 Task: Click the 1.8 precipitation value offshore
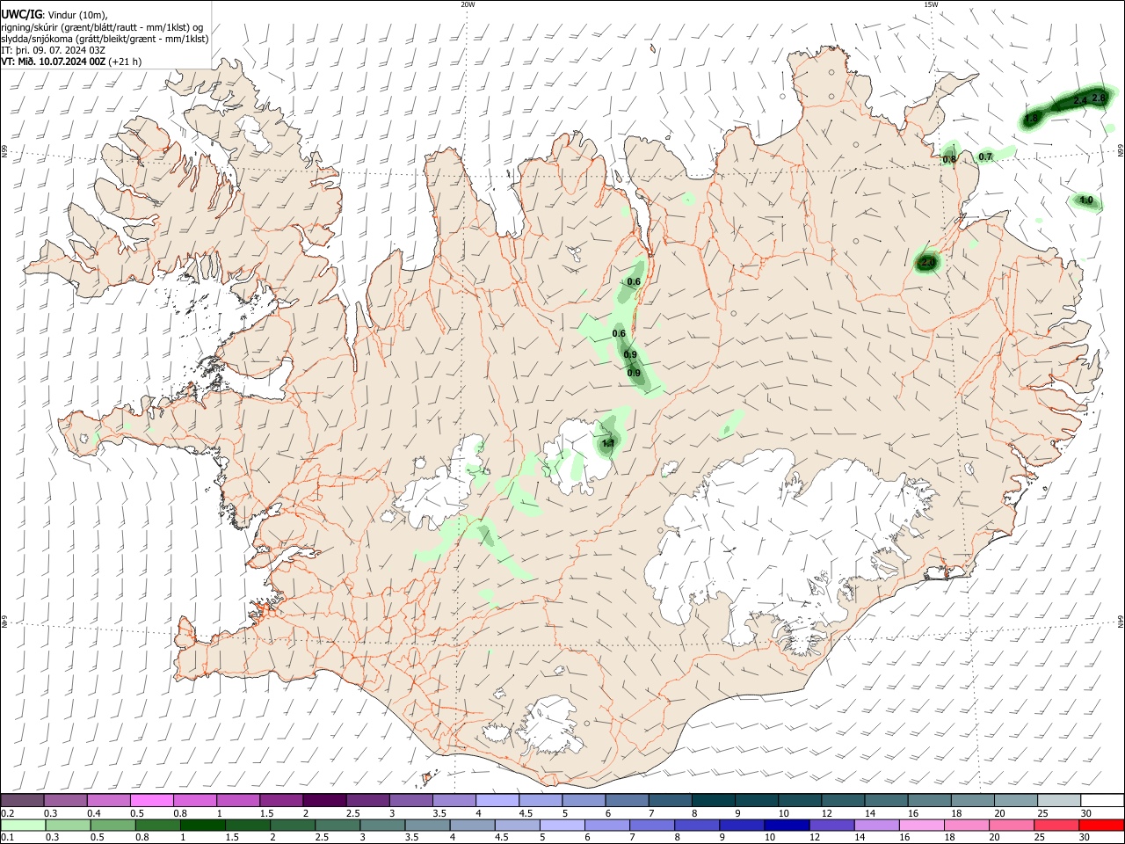1032,118
